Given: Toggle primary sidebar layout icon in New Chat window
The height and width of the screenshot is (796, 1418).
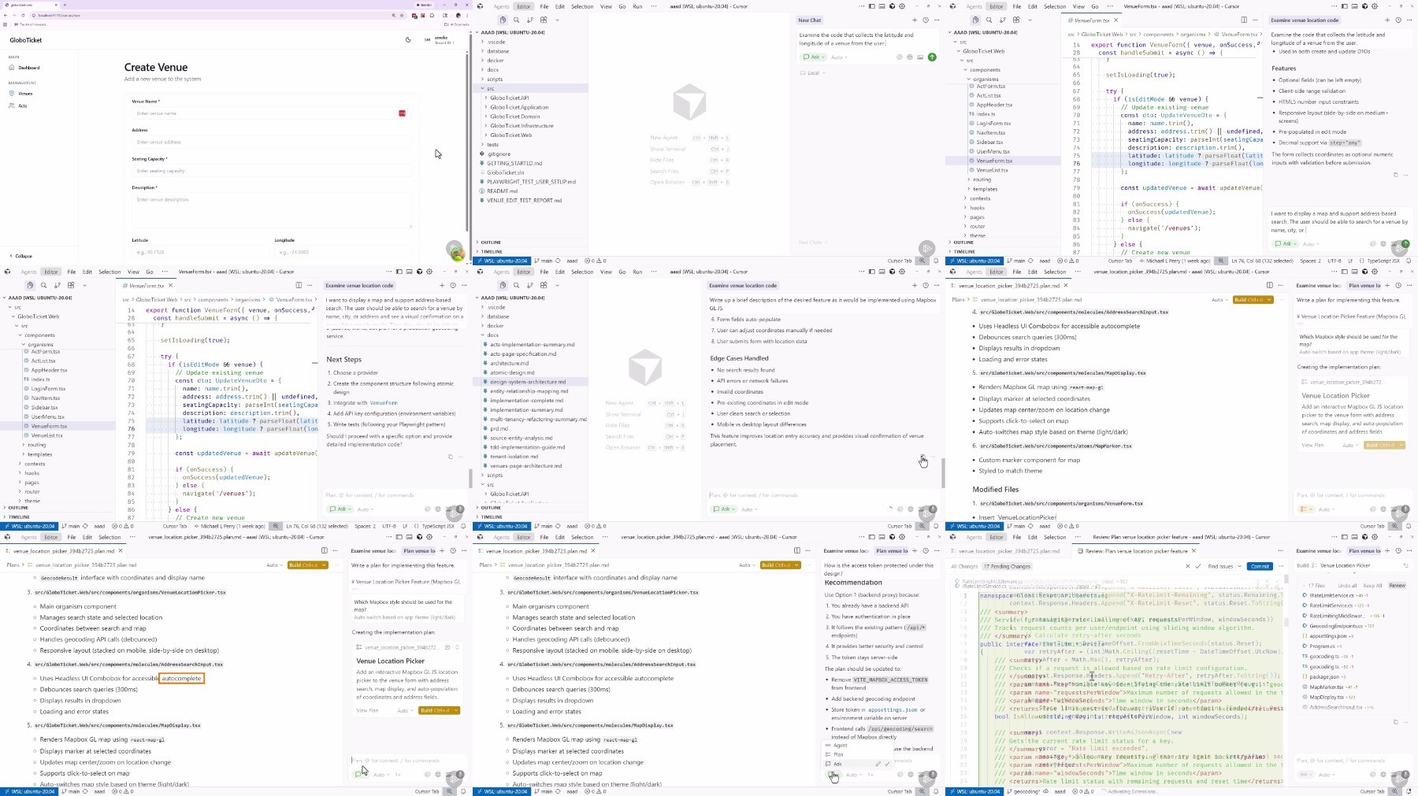Looking at the screenshot, I should (x=871, y=6).
